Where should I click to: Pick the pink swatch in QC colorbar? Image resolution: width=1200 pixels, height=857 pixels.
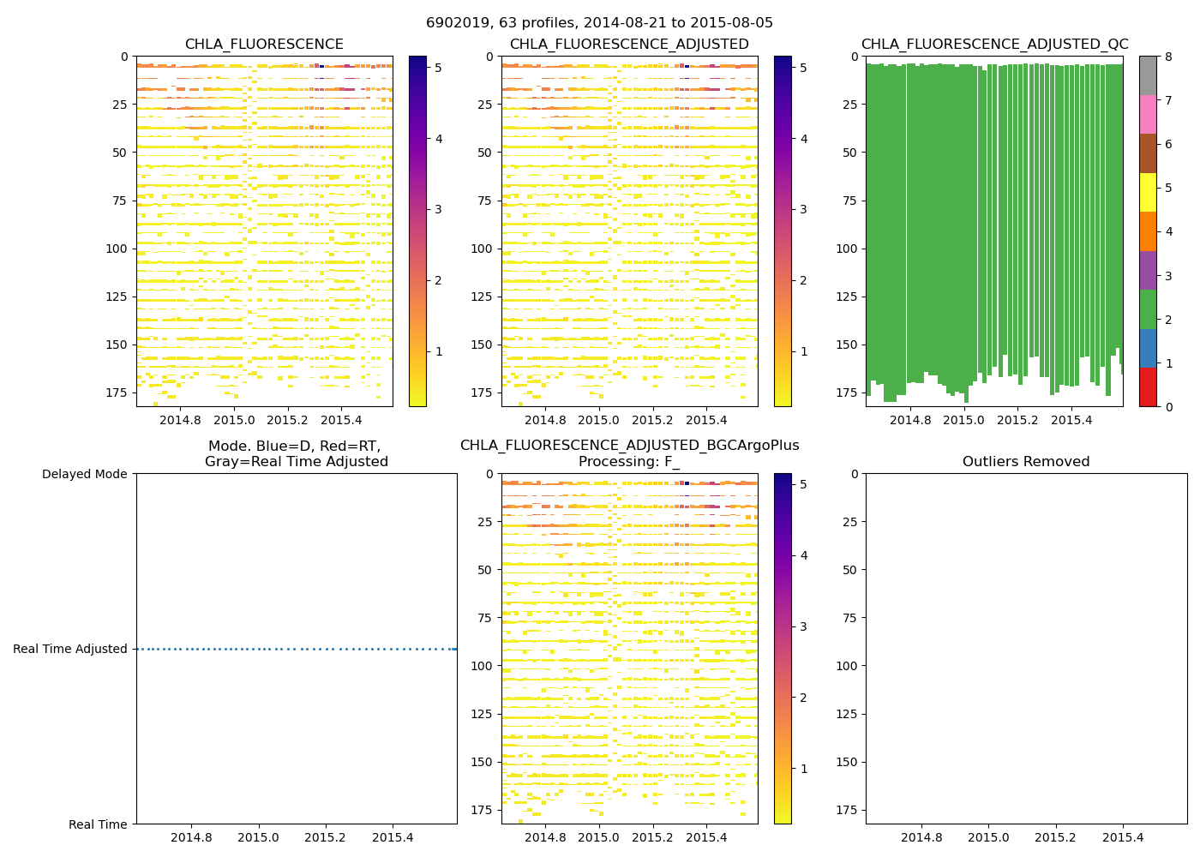(x=1148, y=114)
